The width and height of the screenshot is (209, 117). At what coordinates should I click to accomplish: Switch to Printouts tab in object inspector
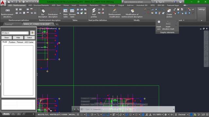pyautogui.click(x=20, y=42)
